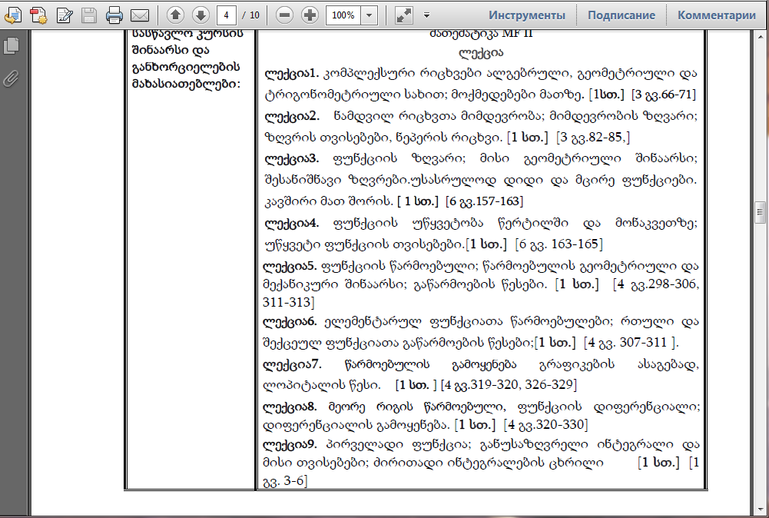
Task: Open the zoom percentage dropdown arrow
Action: [x=370, y=15]
